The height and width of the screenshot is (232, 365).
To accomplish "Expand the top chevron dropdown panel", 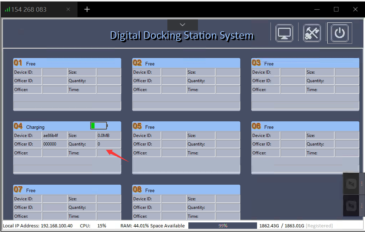I will pos(182,25).
